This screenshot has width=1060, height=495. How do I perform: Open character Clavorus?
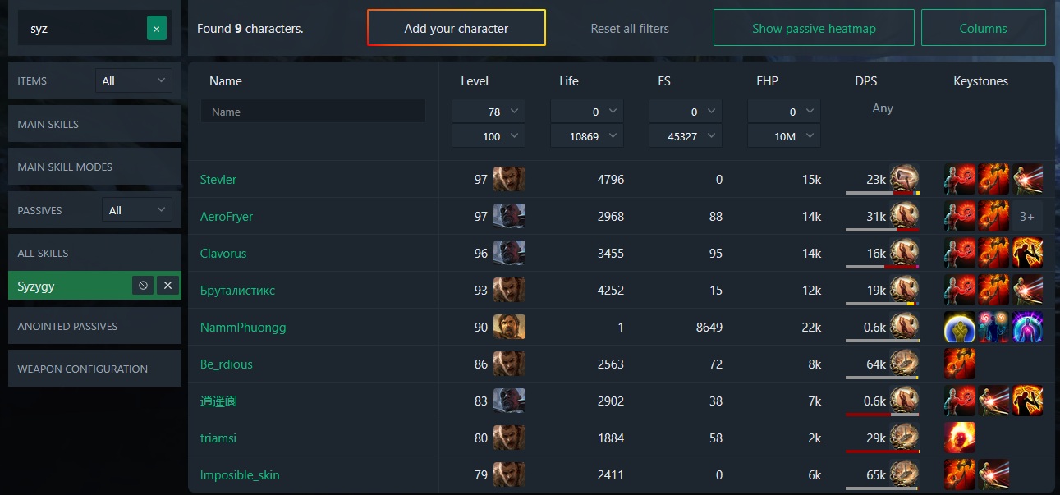tap(223, 254)
